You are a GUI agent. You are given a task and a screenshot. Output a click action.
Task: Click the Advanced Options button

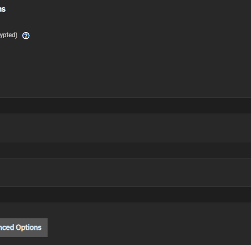click(x=24, y=228)
